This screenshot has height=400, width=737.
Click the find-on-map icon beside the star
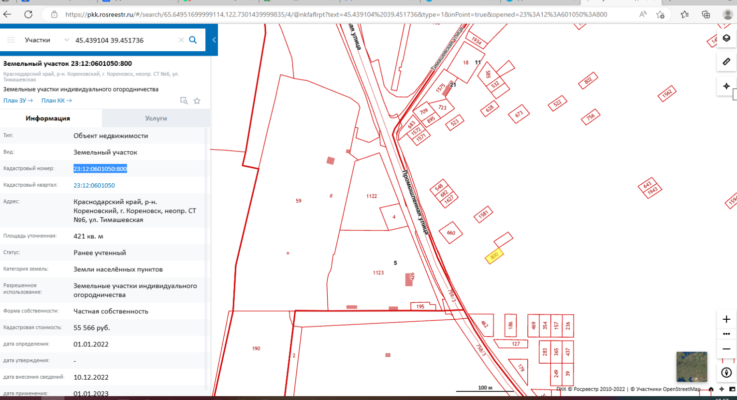coord(184,101)
